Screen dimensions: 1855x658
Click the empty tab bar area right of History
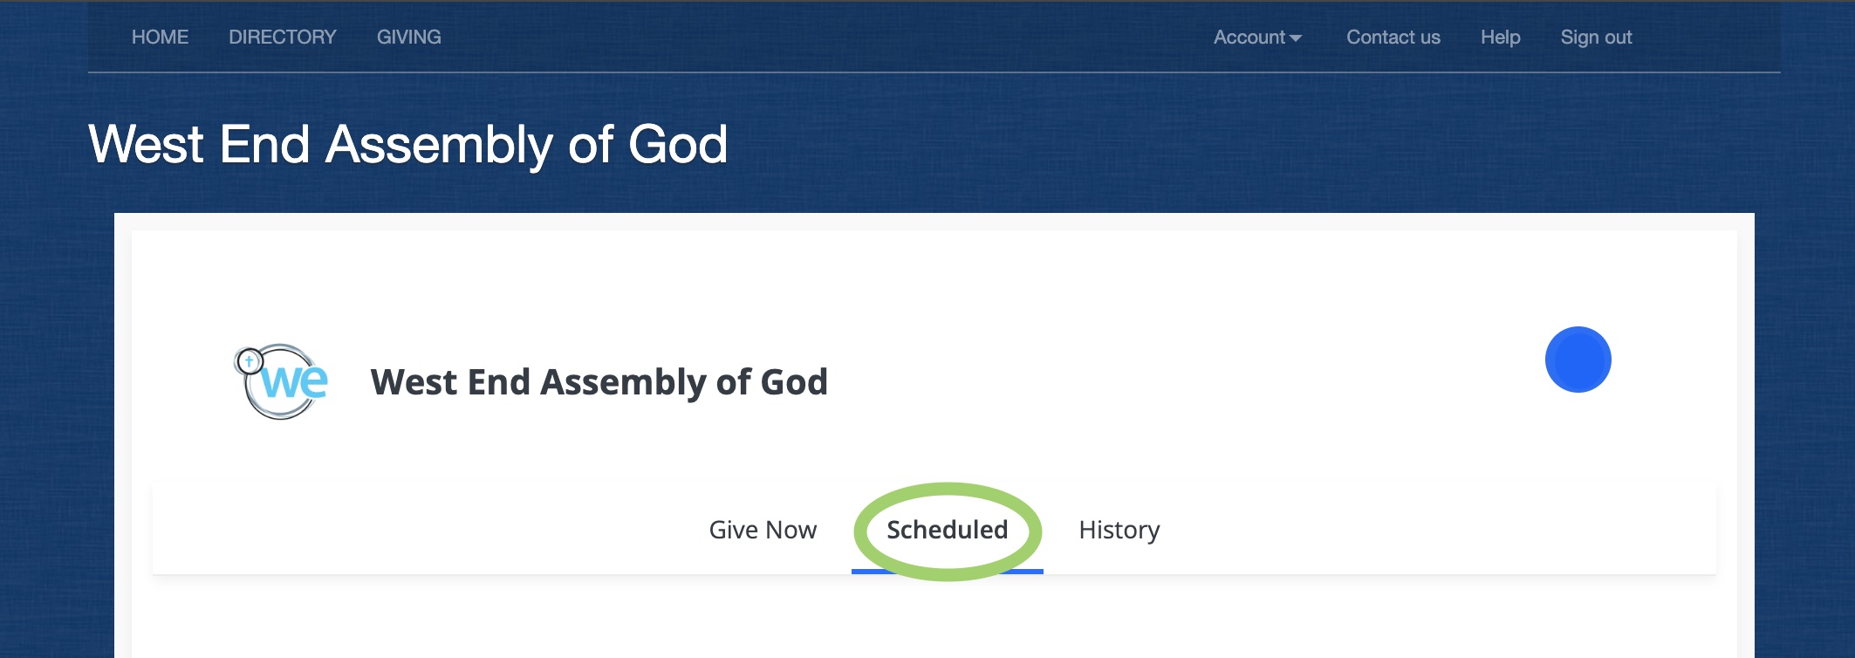1440,530
